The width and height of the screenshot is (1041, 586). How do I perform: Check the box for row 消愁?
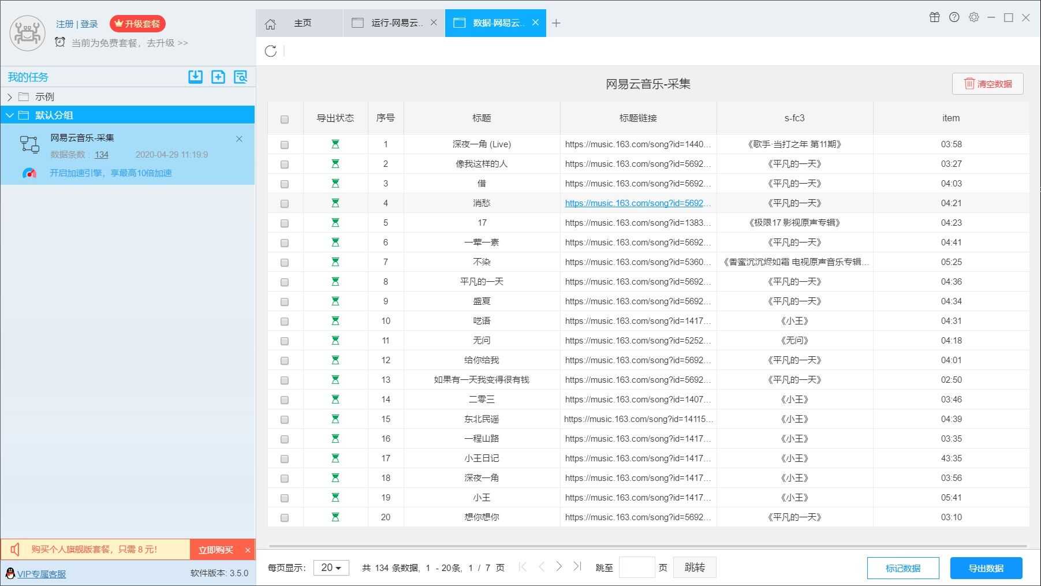[285, 204]
